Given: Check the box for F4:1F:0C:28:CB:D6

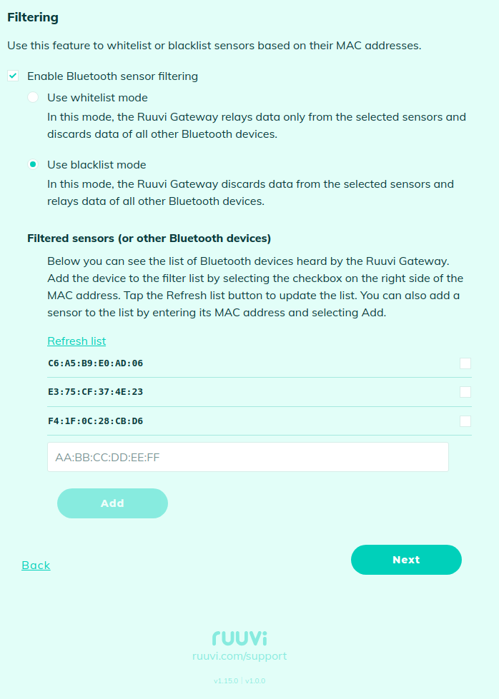Looking at the screenshot, I should coord(465,421).
